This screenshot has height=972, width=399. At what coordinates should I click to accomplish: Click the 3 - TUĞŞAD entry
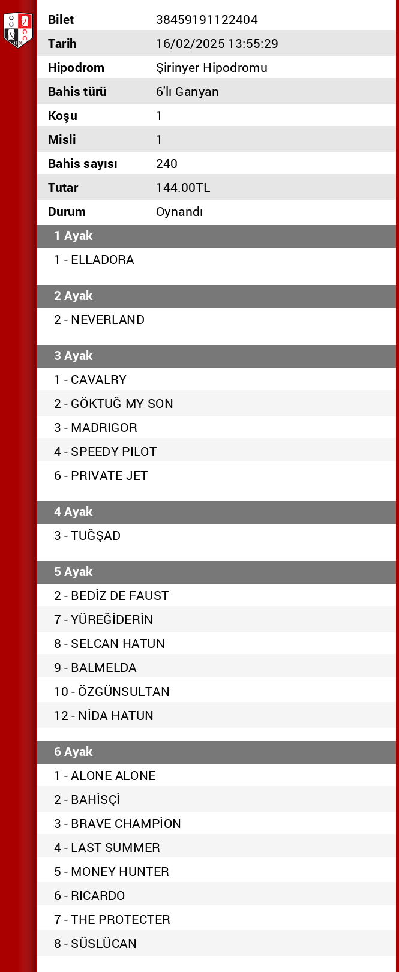(88, 536)
